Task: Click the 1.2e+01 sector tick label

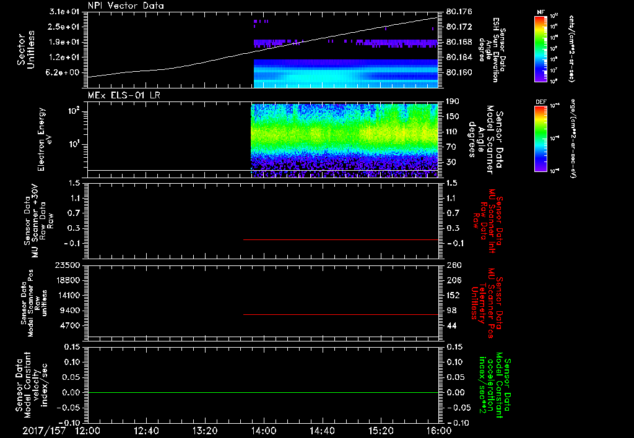Action: [64, 58]
